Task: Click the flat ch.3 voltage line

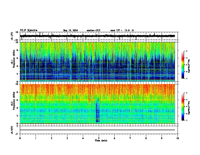Action: [x=97, y=130]
